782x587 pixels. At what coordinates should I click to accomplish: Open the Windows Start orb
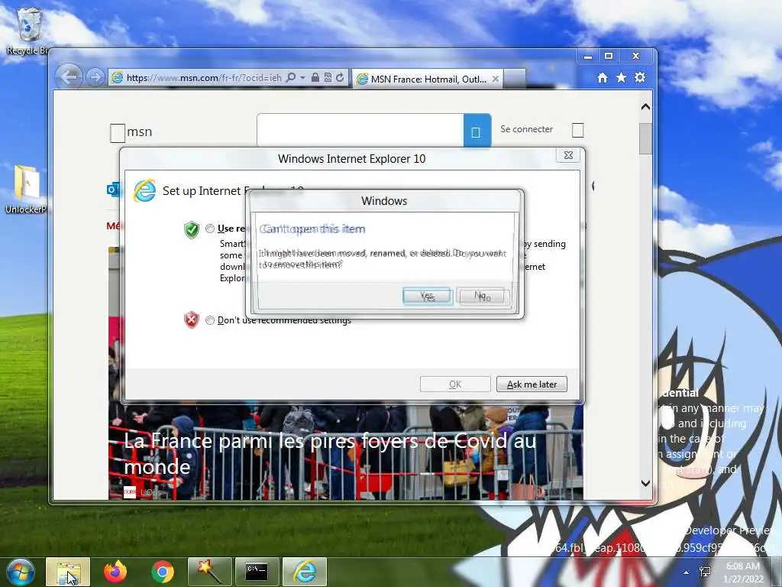[20, 572]
